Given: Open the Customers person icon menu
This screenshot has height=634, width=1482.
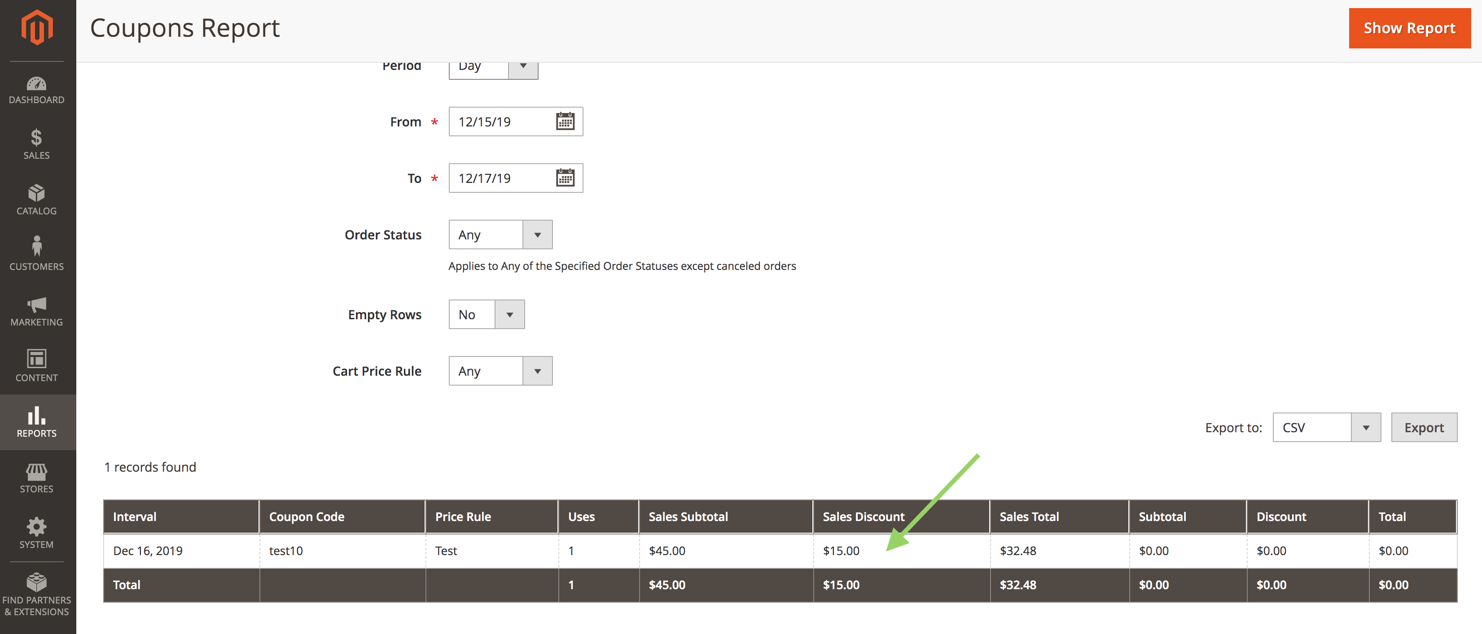Looking at the screenshot, I should (x=37, y=253).
